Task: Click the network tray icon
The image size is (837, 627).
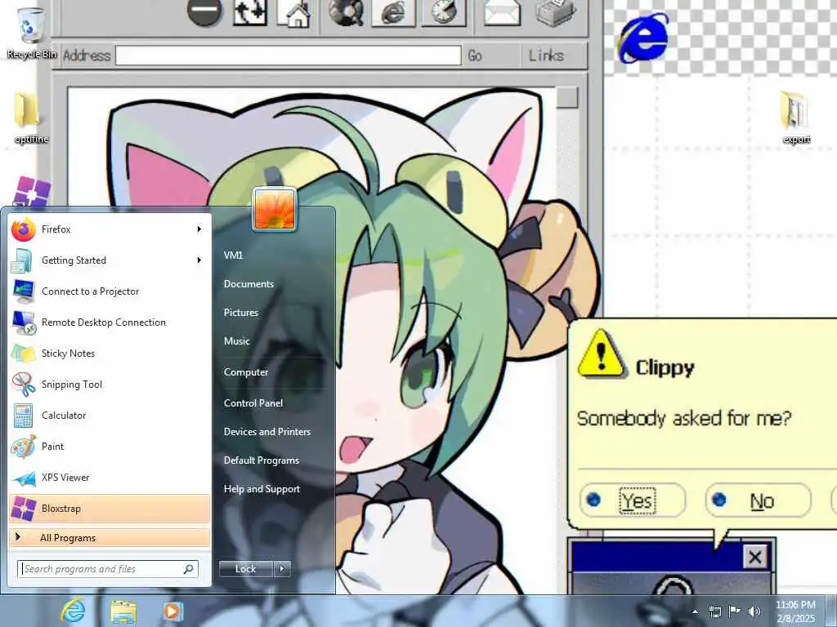Action: pos(714,611)
